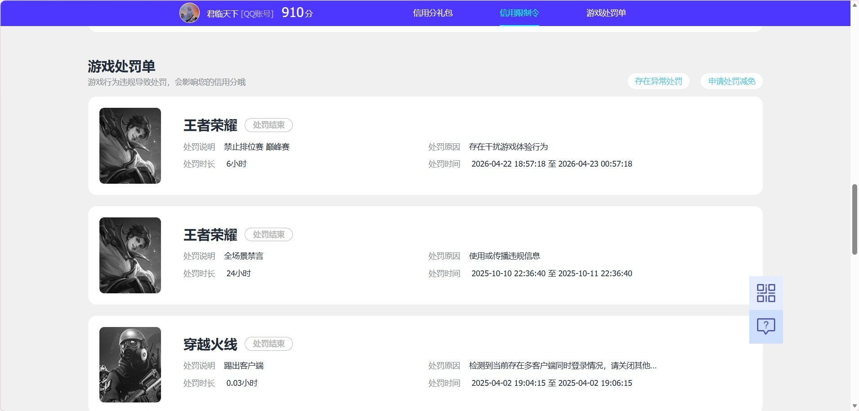Open the QR code floating icon

[x=766, y=293]
